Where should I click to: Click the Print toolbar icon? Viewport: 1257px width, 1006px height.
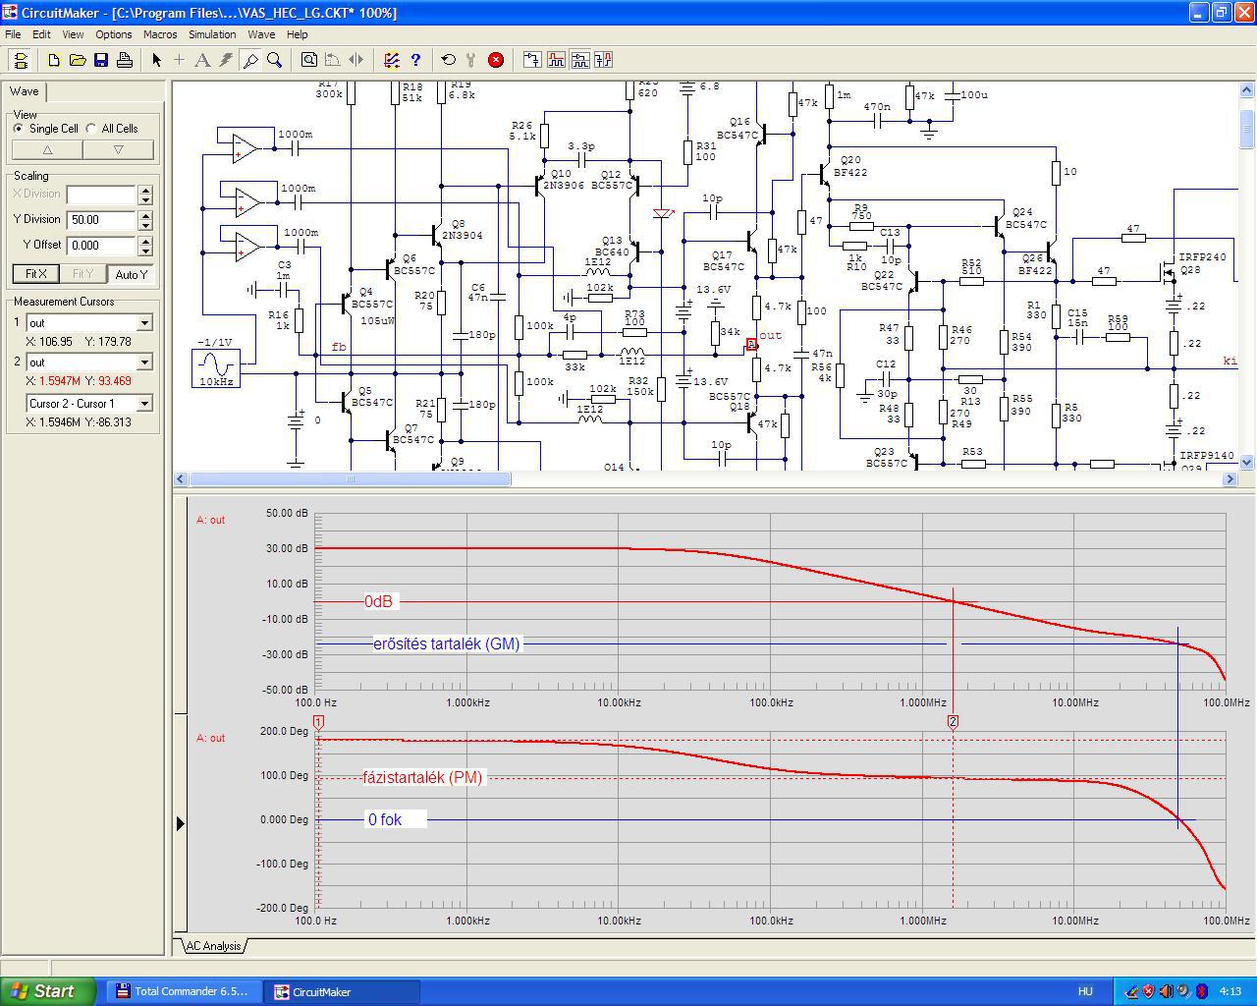point(125,60)
